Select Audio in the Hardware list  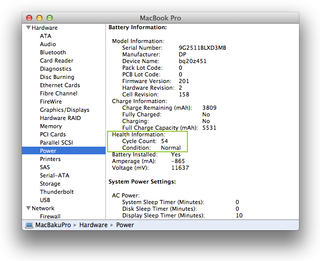[x=48, y=44]
